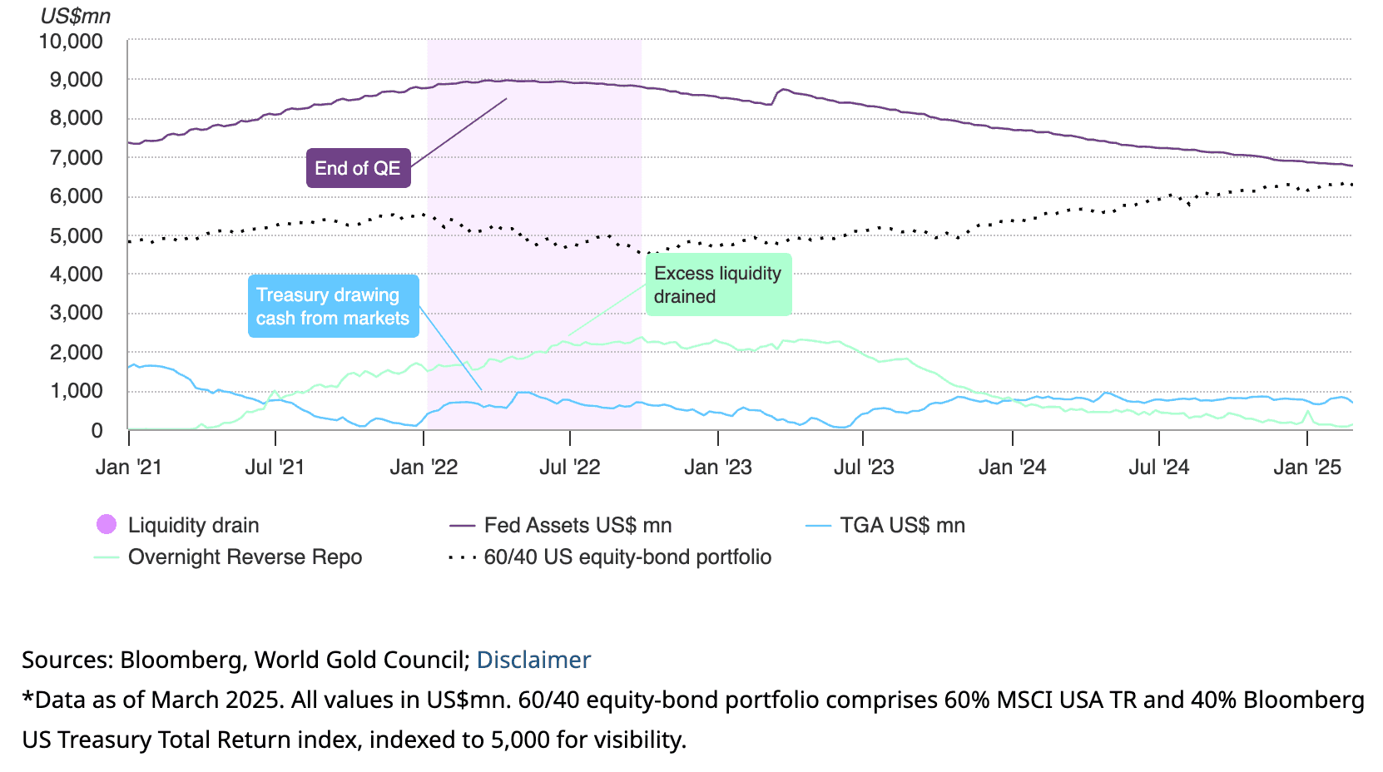
Task: Click the purple Liquidity drain circle swatch
Action: 107,524
